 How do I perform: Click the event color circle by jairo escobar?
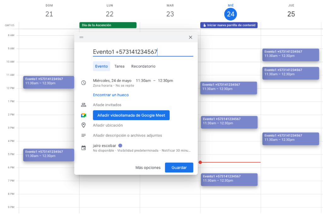click(120, 146)
